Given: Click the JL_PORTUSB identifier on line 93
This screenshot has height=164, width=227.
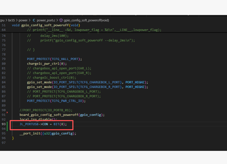Looking at the screenshot, I should [x=29, y=124].
